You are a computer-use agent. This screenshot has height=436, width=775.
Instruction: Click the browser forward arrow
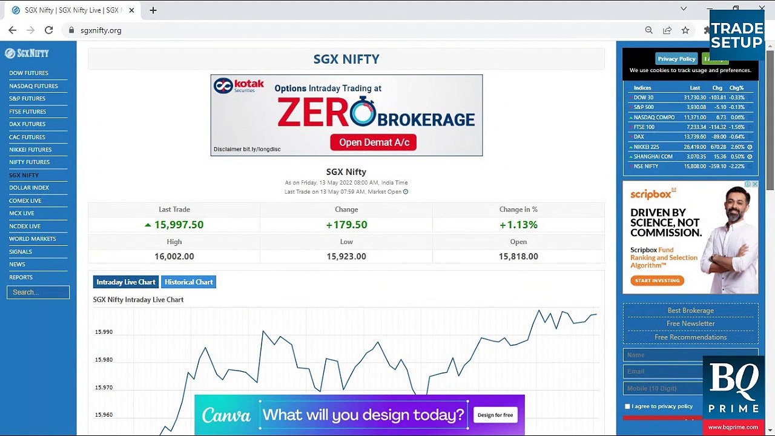[30, 30]
